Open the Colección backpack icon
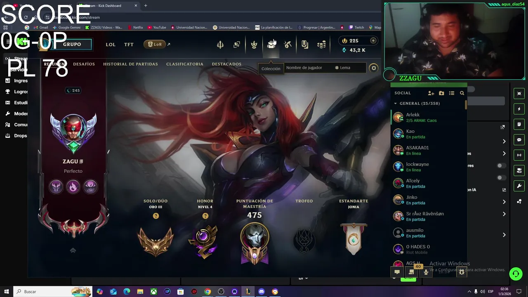This screenshot has width=528, height=297. (x=271, y=45)
